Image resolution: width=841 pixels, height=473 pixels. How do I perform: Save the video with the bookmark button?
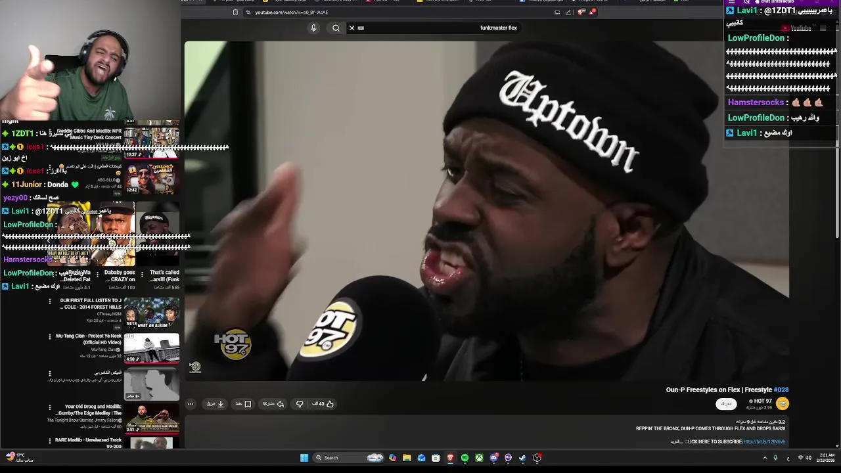click(x=244, y=404)
